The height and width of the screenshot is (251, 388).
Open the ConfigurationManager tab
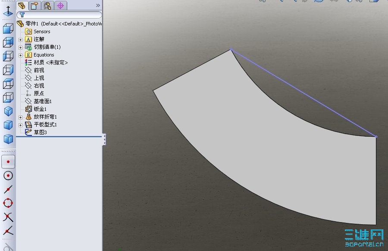click(47, 5)
